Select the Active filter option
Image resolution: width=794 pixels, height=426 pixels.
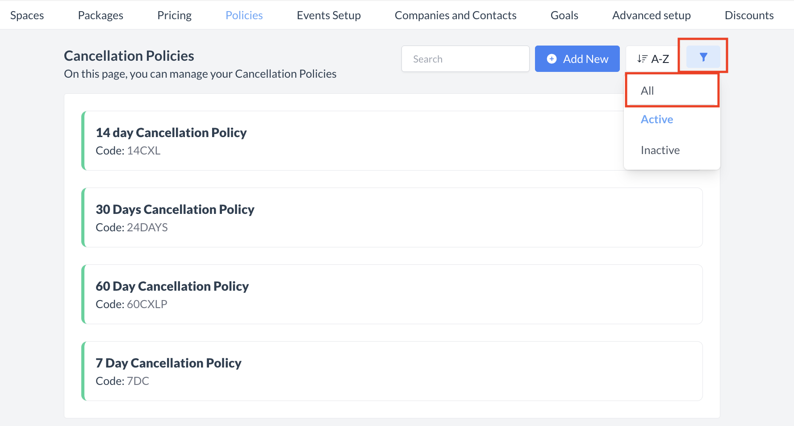[656, 119]
